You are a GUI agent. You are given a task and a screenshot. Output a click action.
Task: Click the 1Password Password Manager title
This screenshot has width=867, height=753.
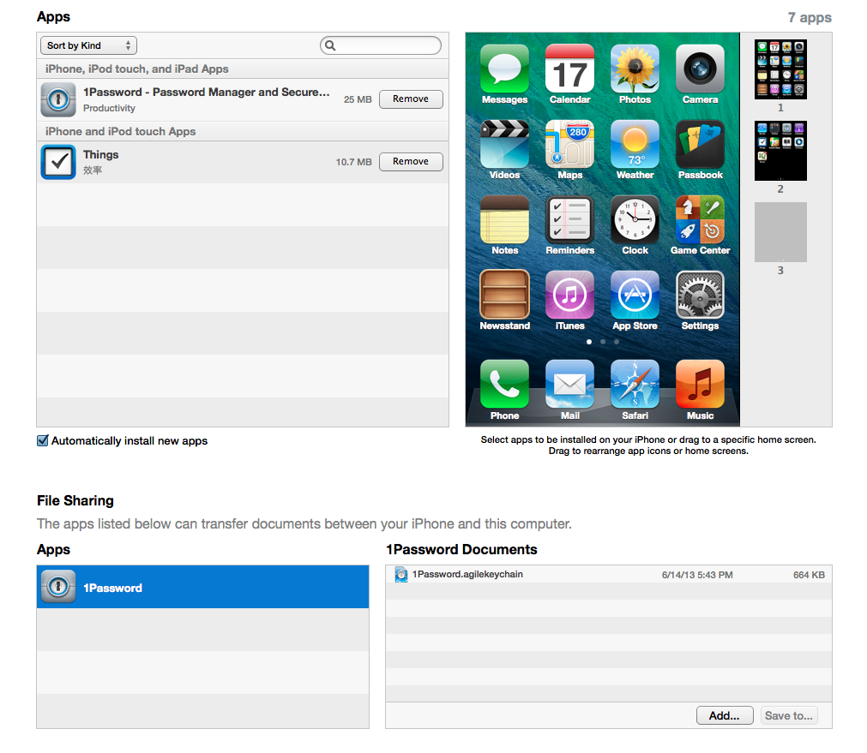[x=206, y=93]
